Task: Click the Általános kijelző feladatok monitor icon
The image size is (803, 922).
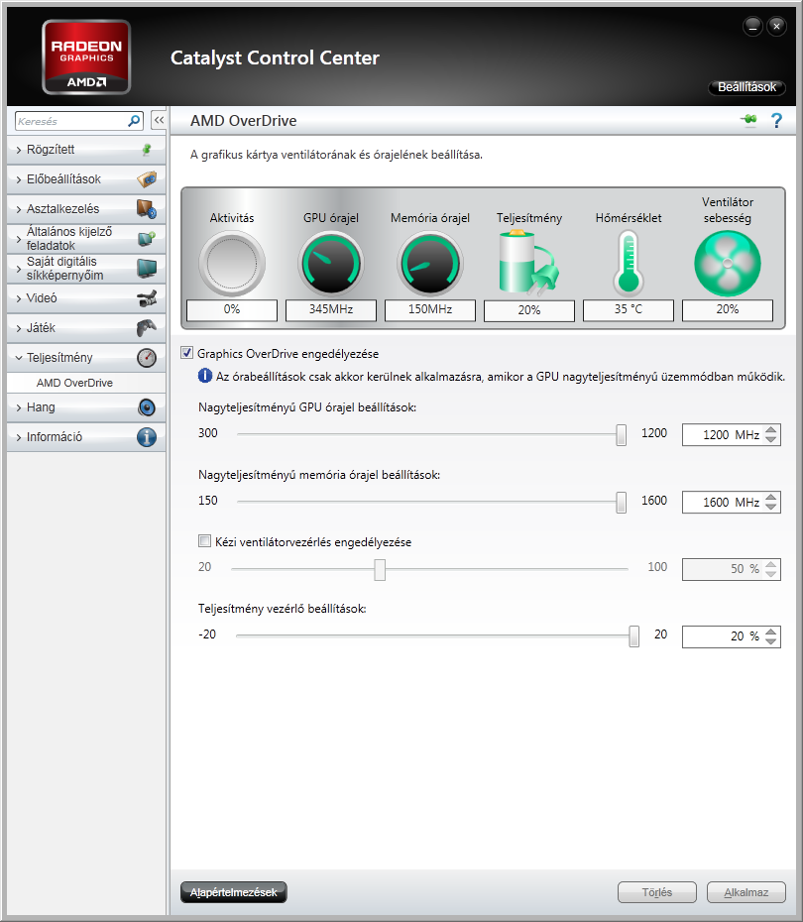Action: point(147,238)
